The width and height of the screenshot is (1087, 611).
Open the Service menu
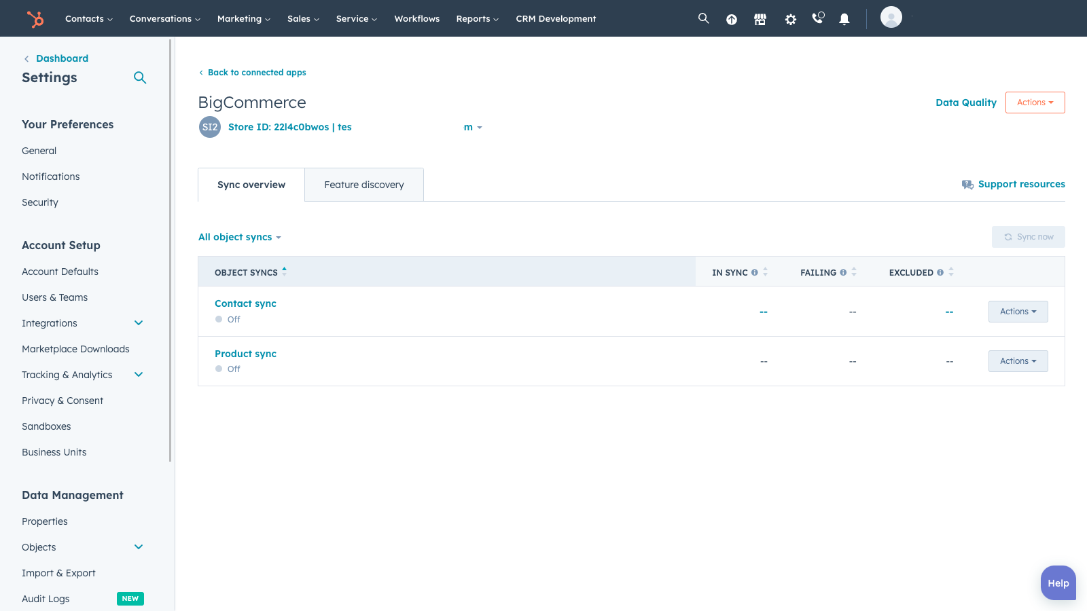(357, 18)
